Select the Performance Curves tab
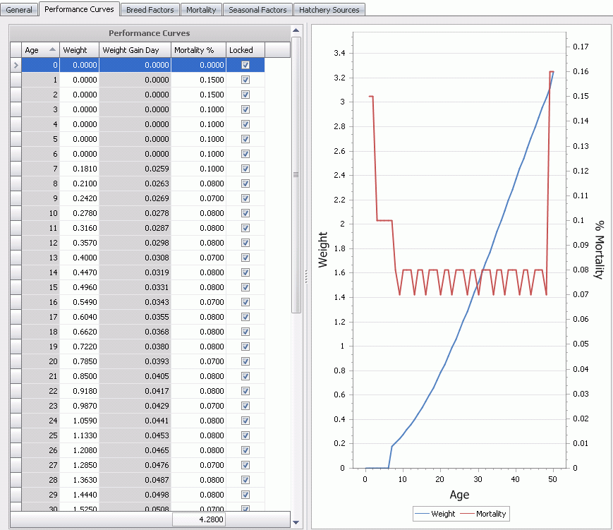 tap(79, 9)
